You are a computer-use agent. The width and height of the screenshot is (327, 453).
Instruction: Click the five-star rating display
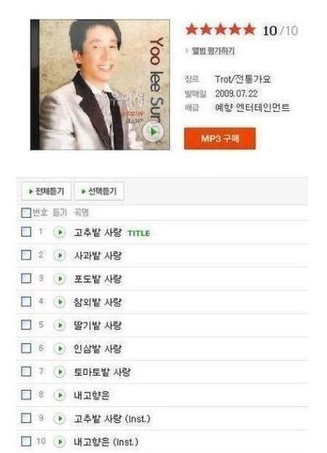tap(220, 30)
